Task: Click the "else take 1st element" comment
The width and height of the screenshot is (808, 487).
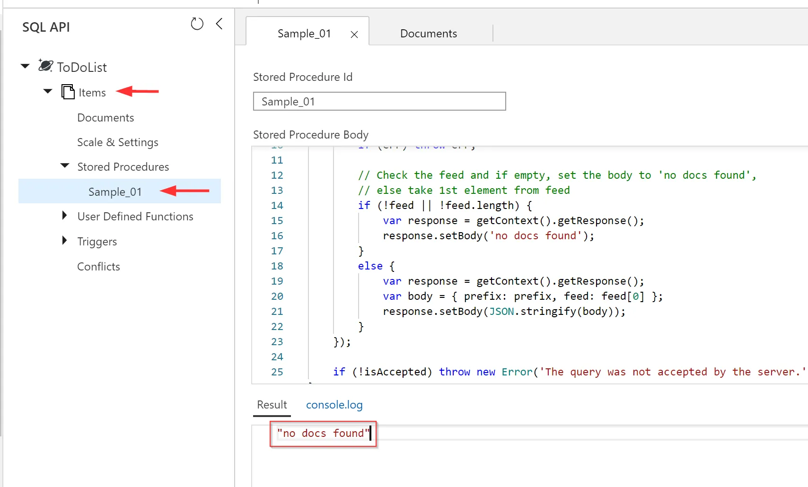Action: point(464,191)
